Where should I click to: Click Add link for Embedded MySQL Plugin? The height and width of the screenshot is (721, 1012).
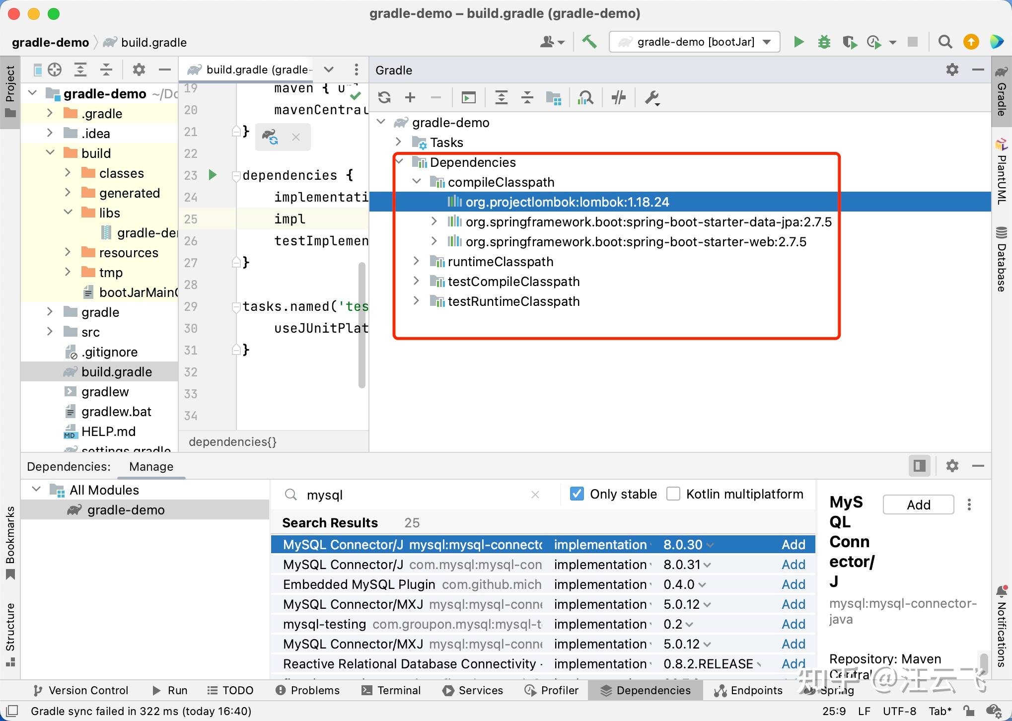[793, 584]
